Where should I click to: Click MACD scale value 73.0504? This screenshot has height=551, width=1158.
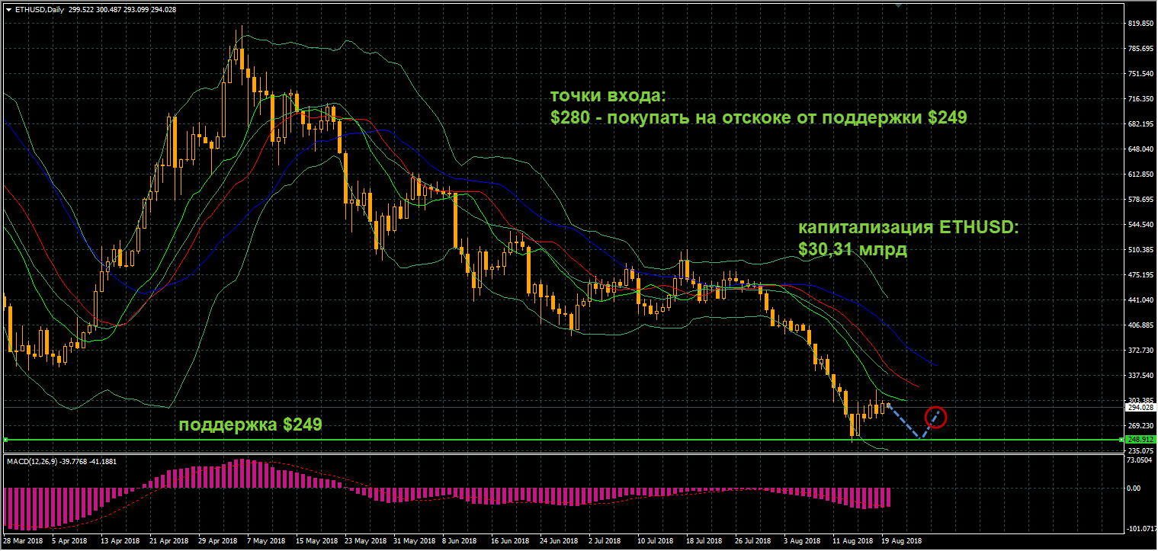[1139, 460]
